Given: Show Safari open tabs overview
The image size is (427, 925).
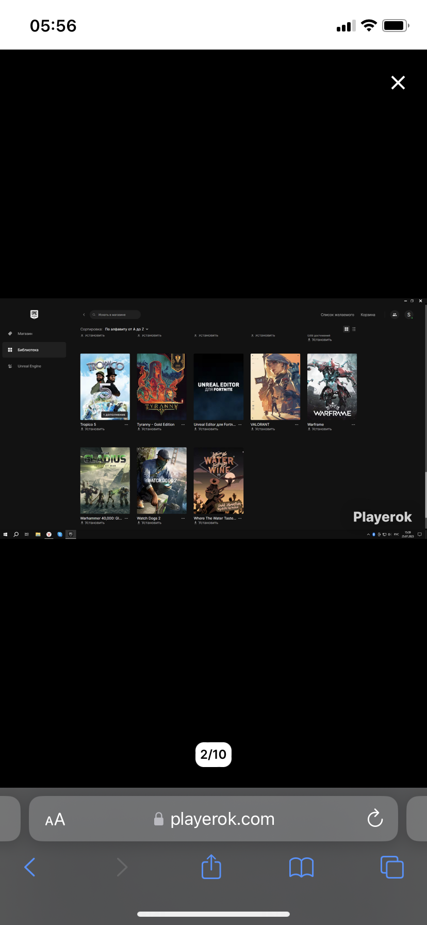Looking at the screenshot, I should [392, 867].
